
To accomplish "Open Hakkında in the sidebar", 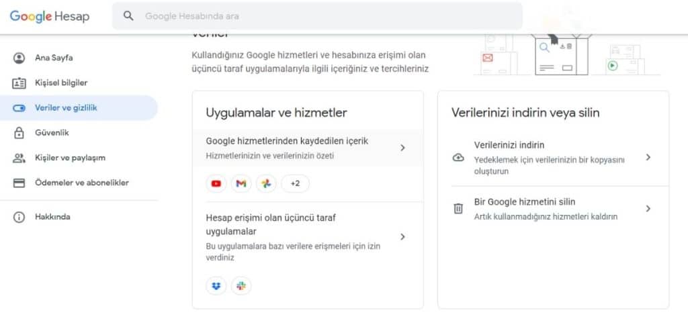I will [79, 217].
